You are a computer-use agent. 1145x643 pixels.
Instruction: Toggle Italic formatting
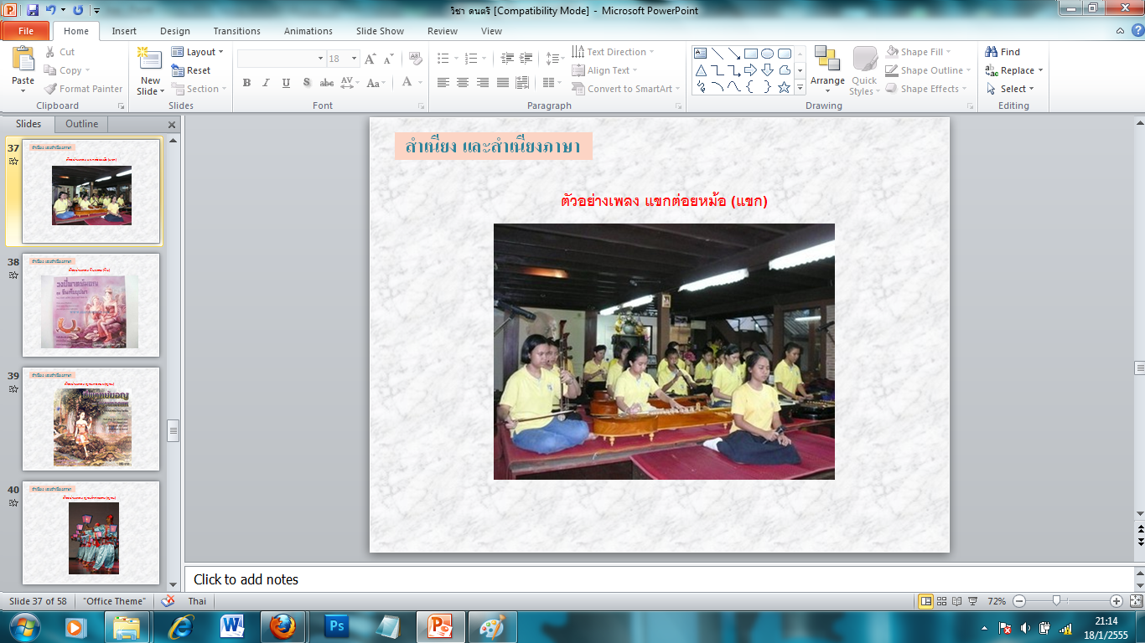coord(267,83)
